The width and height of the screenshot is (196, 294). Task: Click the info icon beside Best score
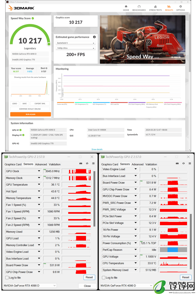[46, 68]
